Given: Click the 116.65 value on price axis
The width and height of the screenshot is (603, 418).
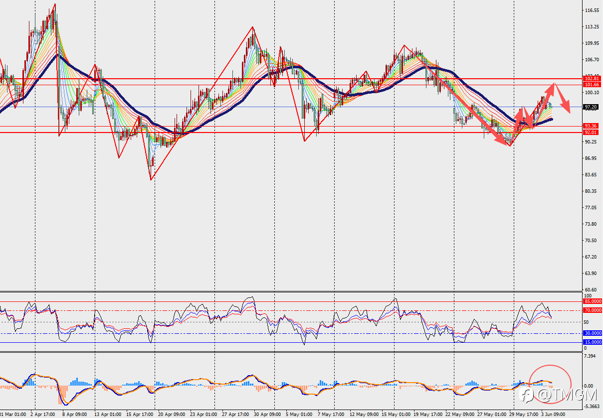Looking at the screenshot, I should pos(593,10).
